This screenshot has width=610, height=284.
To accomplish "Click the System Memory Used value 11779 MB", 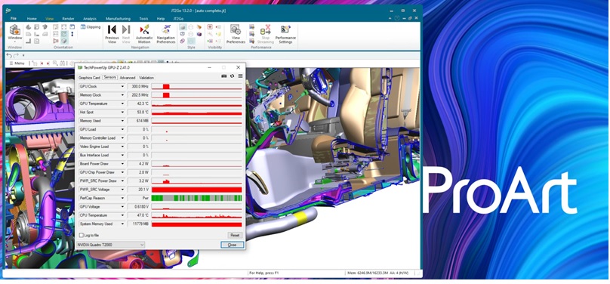I will click(138, 224).
